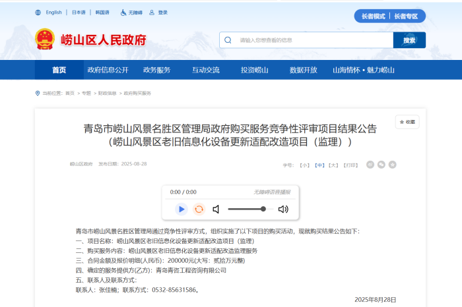Set font size to large 大
Screen dimensions: 462x307
(333, 165)
